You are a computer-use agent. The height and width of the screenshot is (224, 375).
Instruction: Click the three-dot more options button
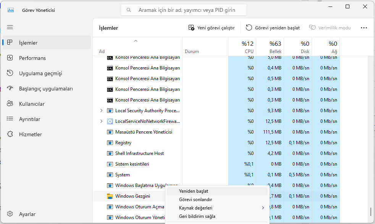click(364, 28)
